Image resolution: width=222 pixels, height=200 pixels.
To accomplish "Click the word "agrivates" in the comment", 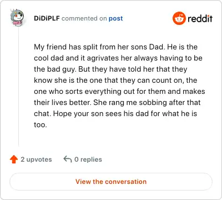I will tap(103, 58).
